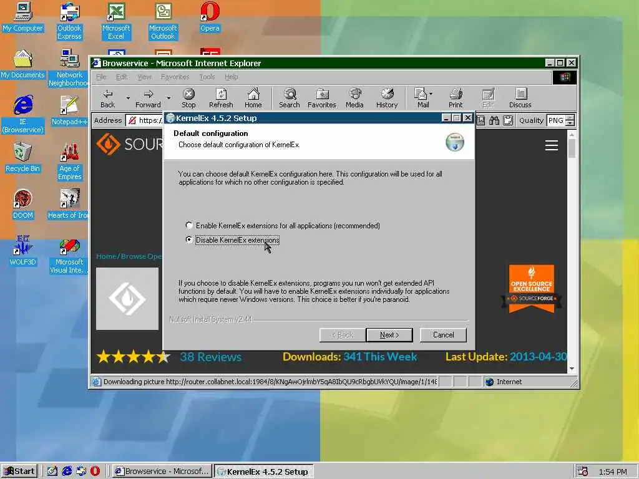The height and width of the screenshot is (479, 639).
Task: Select the WOLF3D desktop shortcut
Action: point(23,251)
